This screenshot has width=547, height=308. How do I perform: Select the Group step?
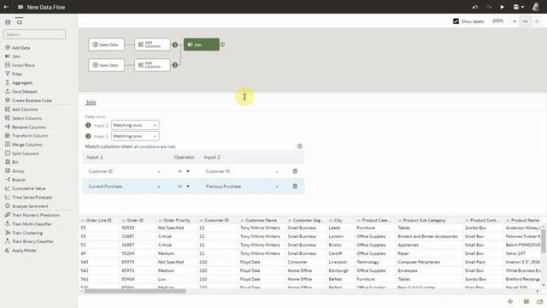(15, 171)
